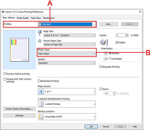The image size is (152, 130).
Task: Click the Landscape orientation icon
Action: point(106,59)
